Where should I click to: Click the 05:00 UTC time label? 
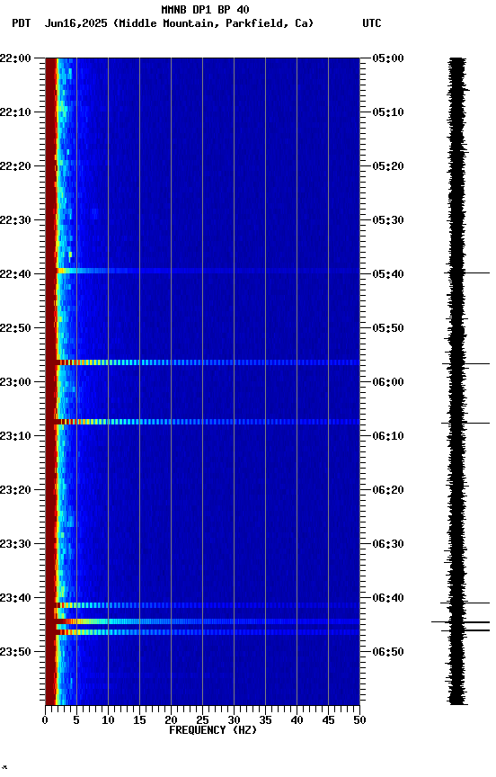tap(388, 58)
